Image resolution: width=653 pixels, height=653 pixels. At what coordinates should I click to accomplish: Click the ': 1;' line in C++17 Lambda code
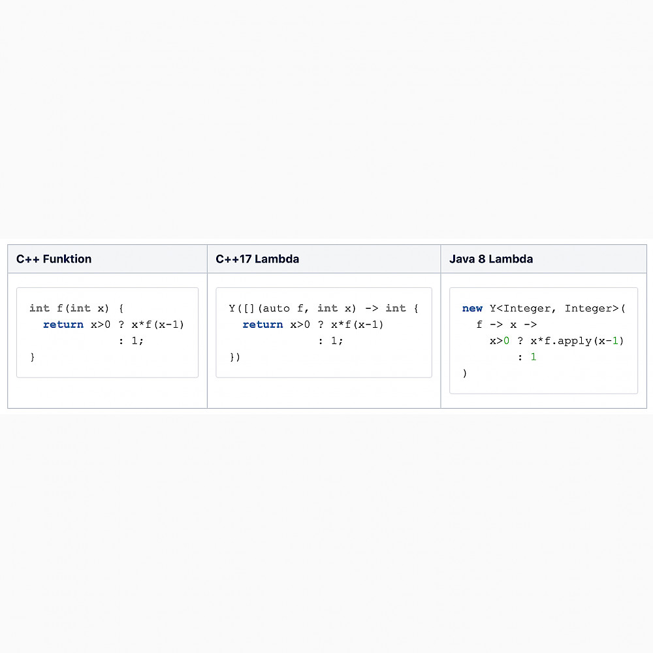[x=330, y=341]
